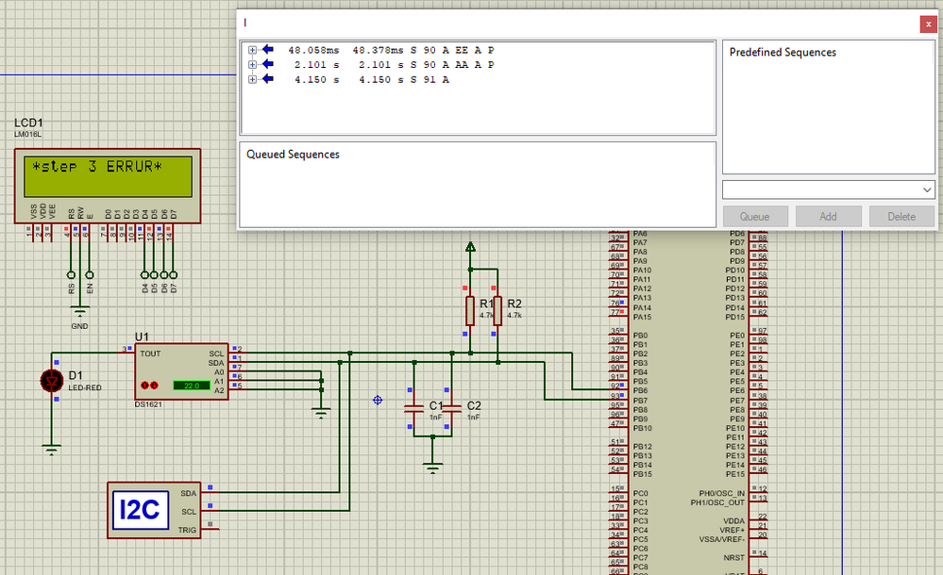Click the Add button
The width and height of the screenshot is (943, 575).
click(828, 216)
